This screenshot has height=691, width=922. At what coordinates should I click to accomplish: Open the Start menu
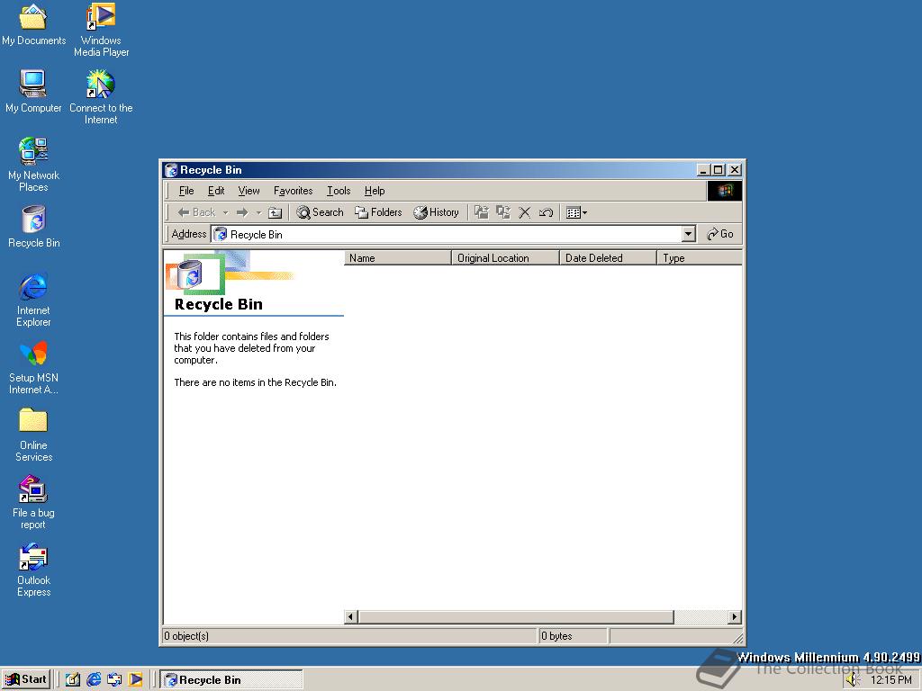(x=25, y=679)
